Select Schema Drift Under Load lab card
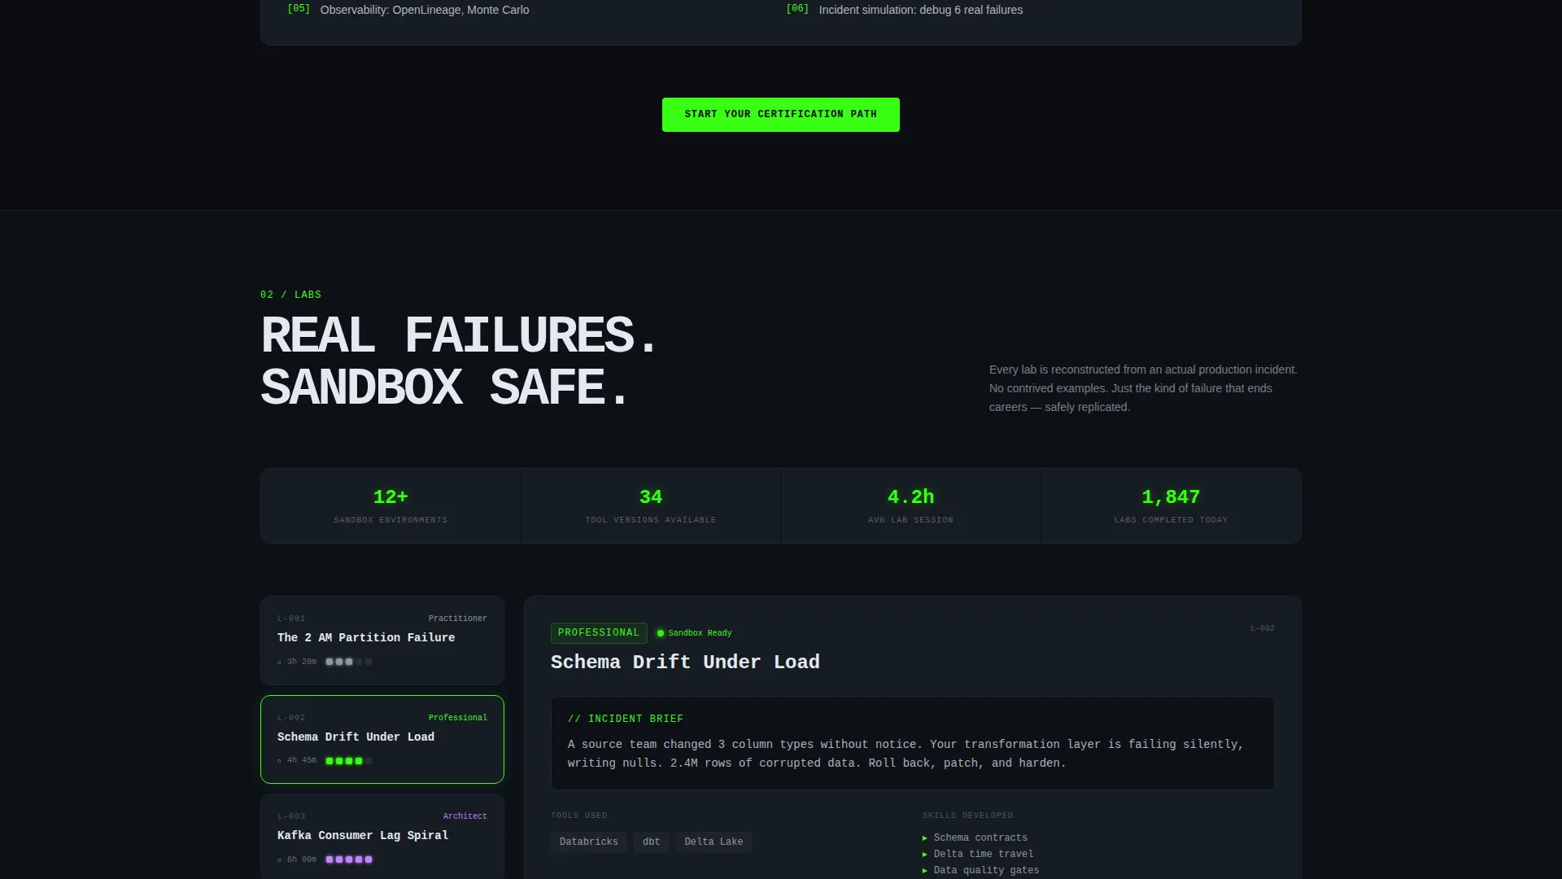 382,739
